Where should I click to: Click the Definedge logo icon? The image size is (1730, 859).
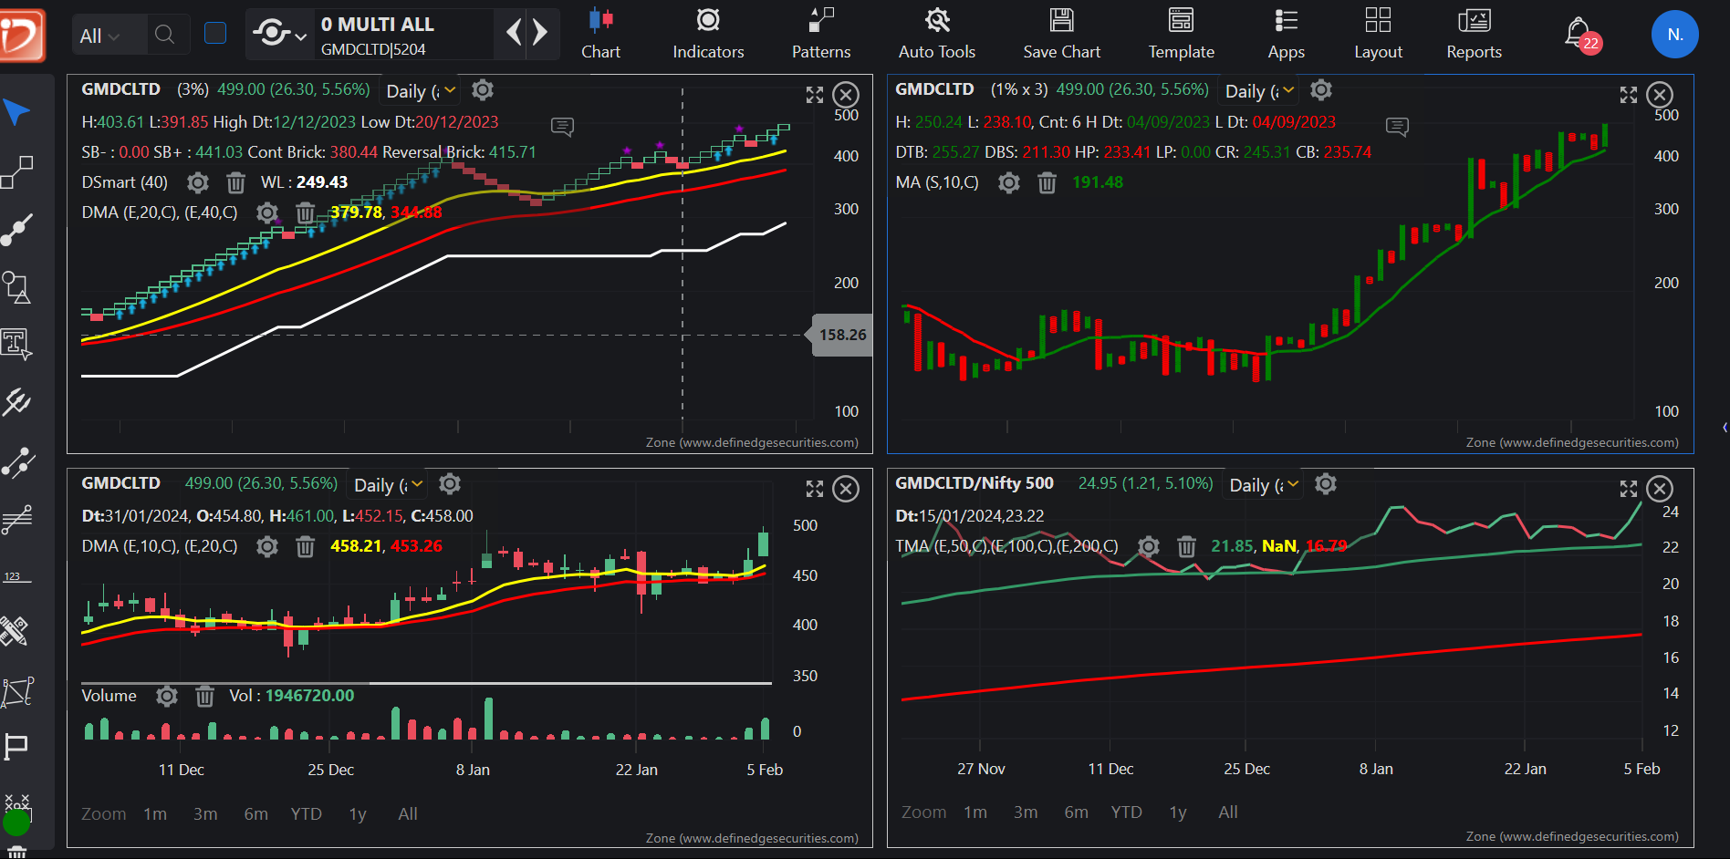tap(23, 35)
